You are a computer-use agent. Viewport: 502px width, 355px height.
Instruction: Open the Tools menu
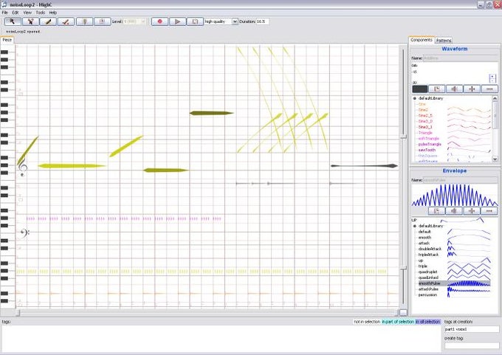click(41, 13)
